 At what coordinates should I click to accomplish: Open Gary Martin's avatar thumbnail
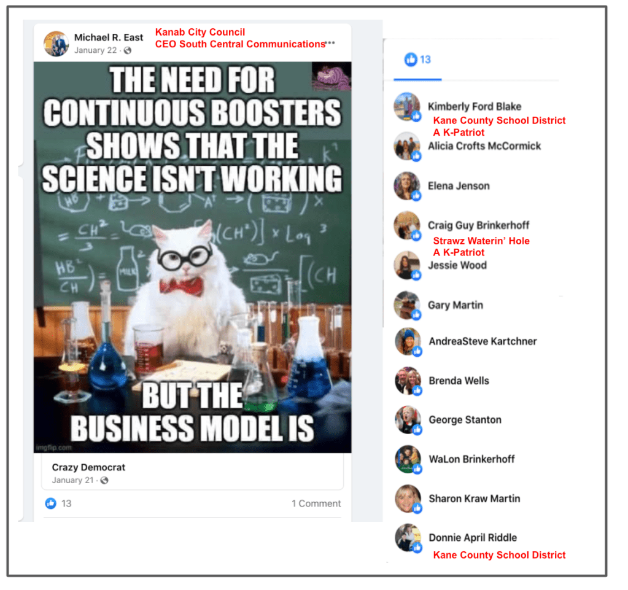pyautogui.click(x=408, y=305)
